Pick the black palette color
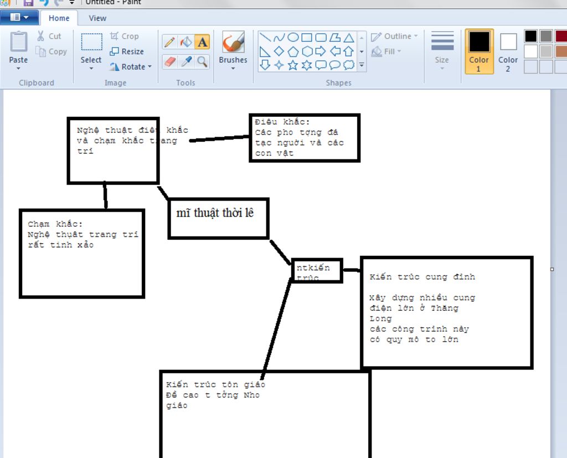The image size is (567, 458). [x=530, y=36]
